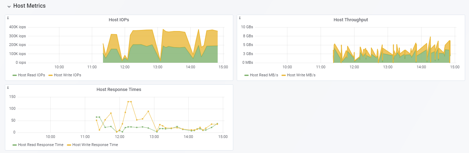Viewport: 469px width, 153px height.
Task: Click the 300K iops axis label
Action: pyautogui.click(x=17, y=36)
